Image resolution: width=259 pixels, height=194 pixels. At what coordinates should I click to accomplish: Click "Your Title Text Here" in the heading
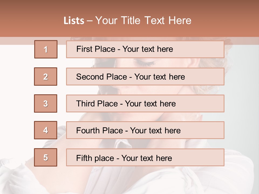(143, 21)
